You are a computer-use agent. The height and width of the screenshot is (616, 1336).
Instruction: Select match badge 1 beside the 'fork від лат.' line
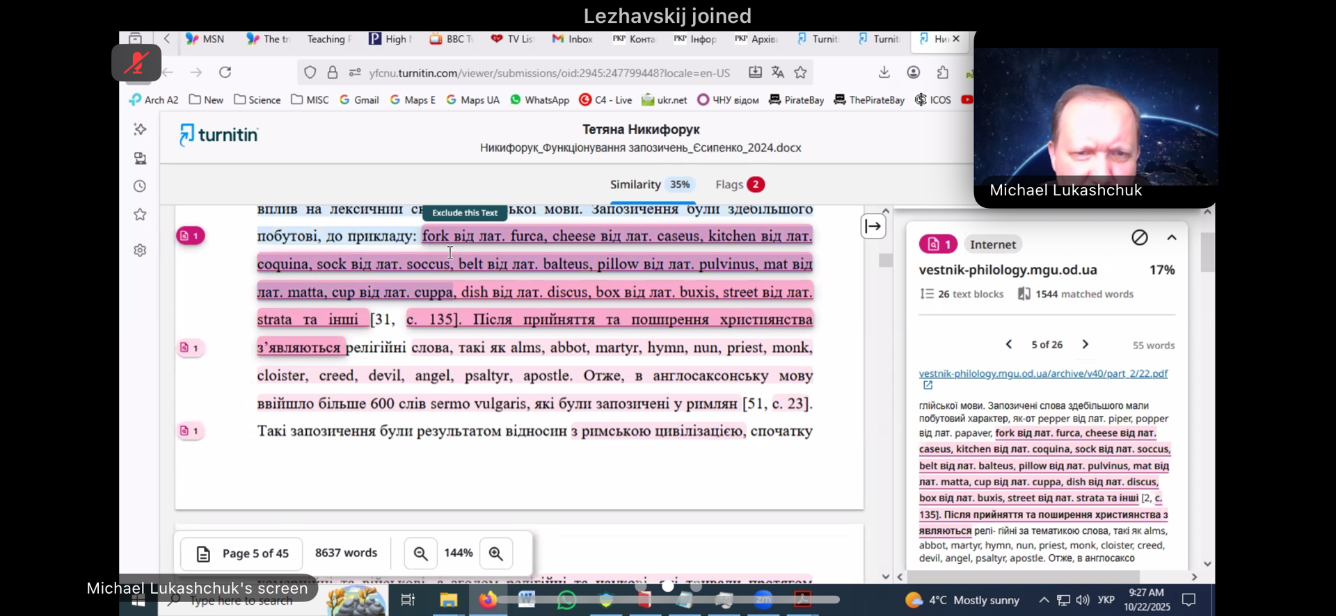pyautogui.click(x=190, y=236)
